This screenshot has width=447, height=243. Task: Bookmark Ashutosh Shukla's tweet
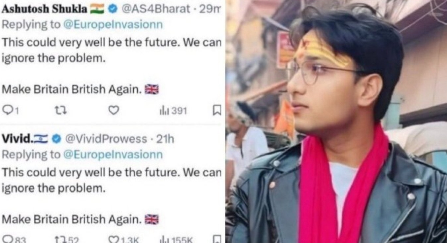click(x=216, y=111)
